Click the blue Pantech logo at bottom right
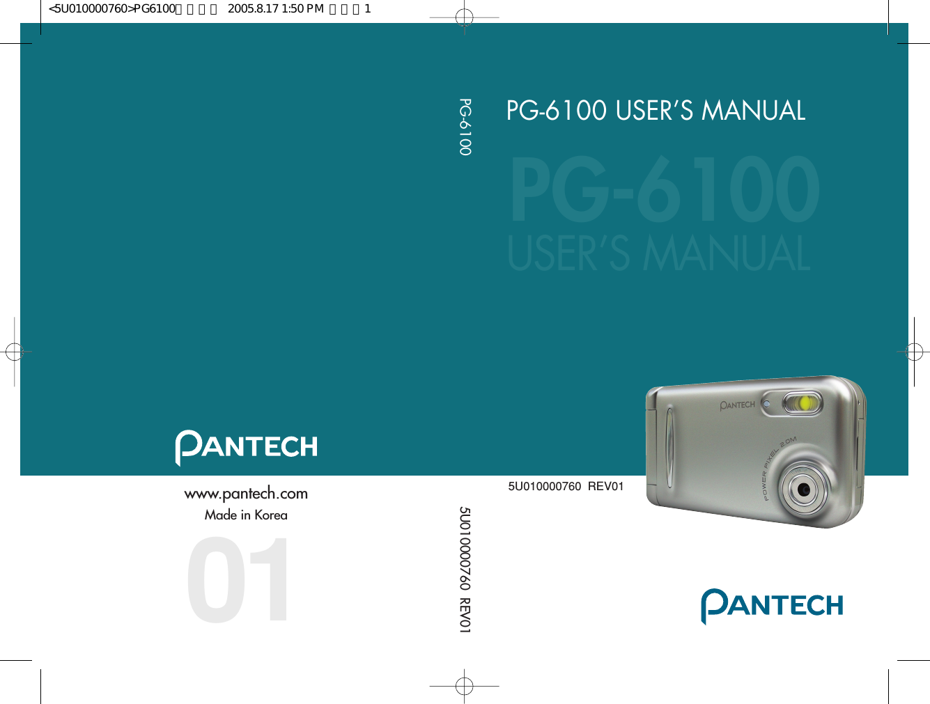Image resolution: width=930 pixels, height=704 pixels. point(772,607)
